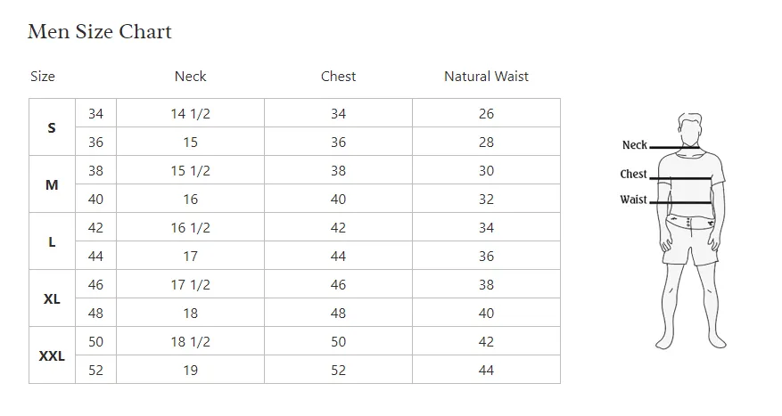The image size is (782, 416).
Task: Select the XL size row label
Action: (x=52, y=299)
